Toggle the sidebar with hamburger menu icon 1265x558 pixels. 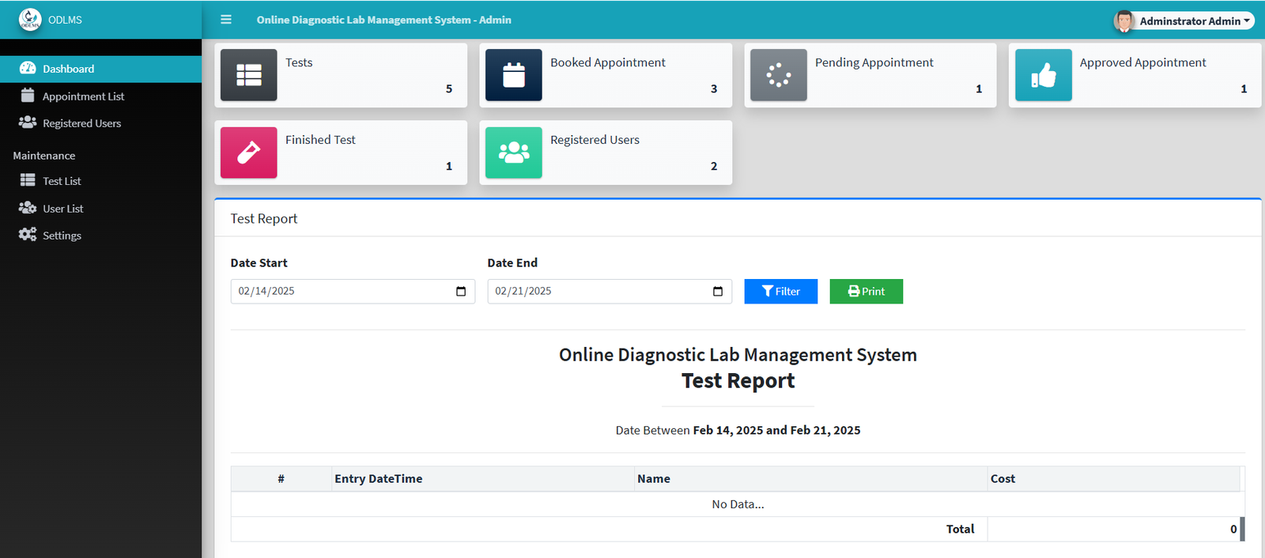pyautogui.click(x=226, y=20)
